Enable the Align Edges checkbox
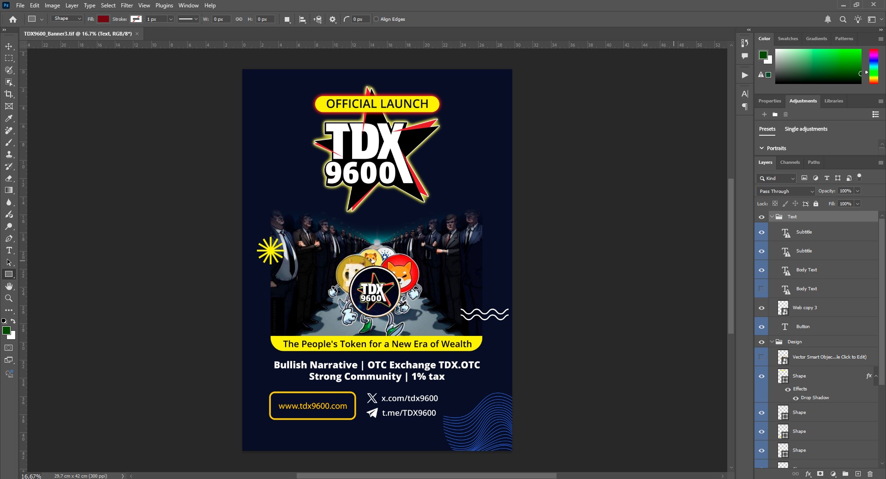The image size is (886, 479). point(376,19)
